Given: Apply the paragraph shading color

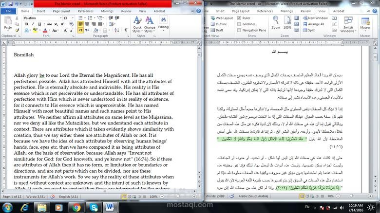Looking at the screenshot, I should tap(95, 30).
